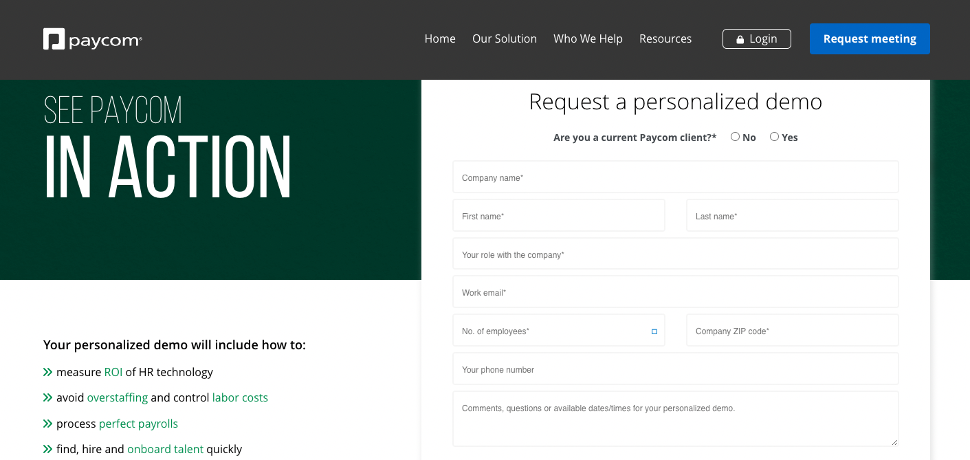
Task: Click the chevron icon beside 'process perfect payrolls'
Action: 47,424
